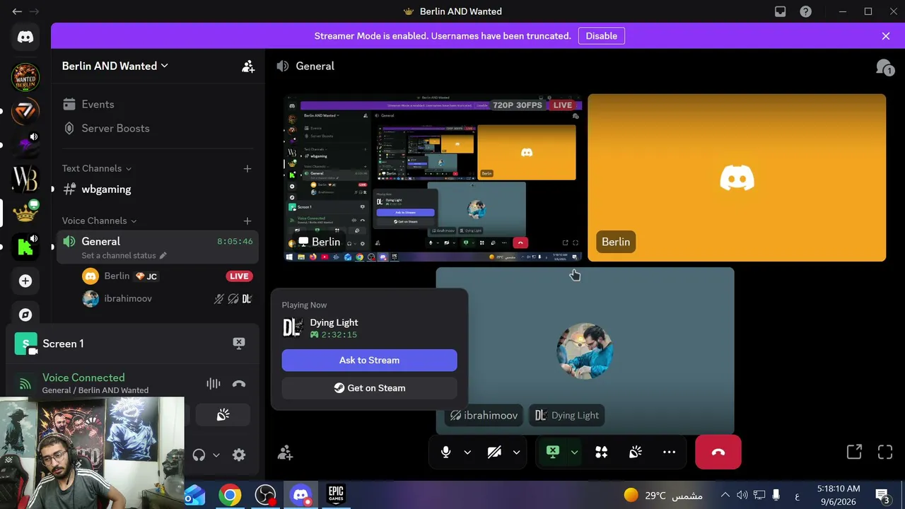Pop out the call window
905x509 pixels.
(854, 452)
